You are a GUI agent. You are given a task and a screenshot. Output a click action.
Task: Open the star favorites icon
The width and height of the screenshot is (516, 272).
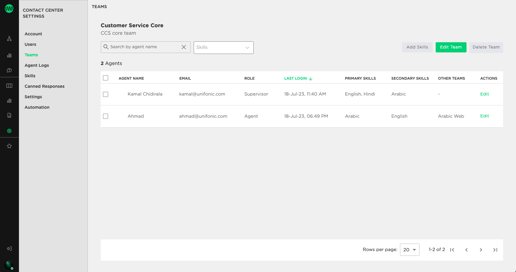pos(9,146)
